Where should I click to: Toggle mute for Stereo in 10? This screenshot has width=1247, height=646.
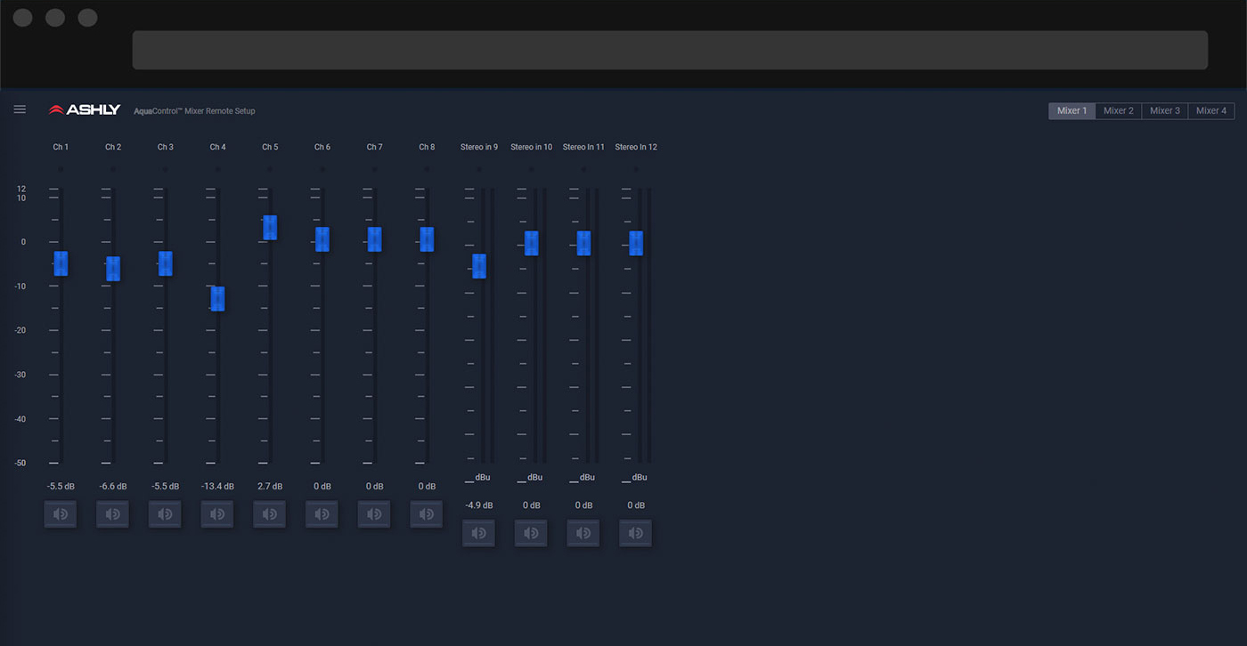point(532,533)
